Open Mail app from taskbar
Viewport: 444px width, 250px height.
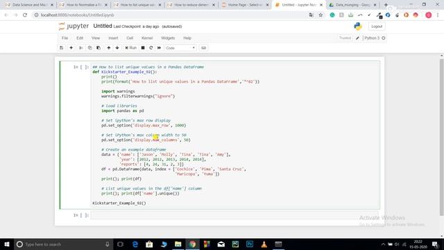221,244
